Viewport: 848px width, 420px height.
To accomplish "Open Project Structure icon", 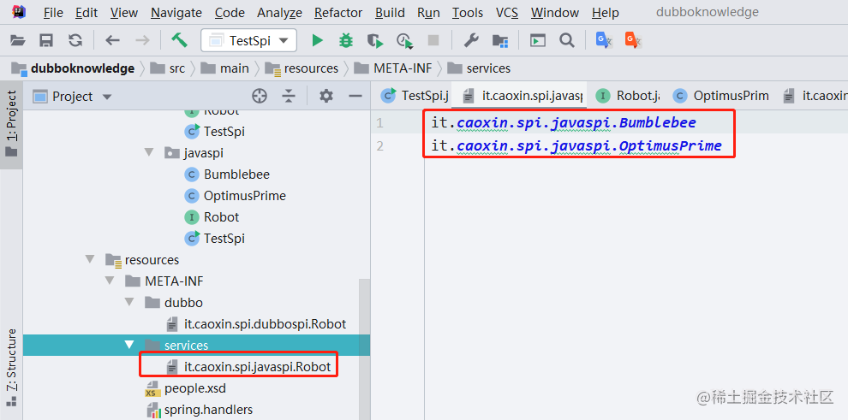I will point(500,40).
